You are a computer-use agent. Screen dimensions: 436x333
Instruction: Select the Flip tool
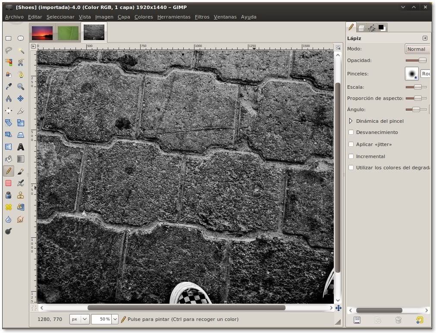click(x=8, y=146)
